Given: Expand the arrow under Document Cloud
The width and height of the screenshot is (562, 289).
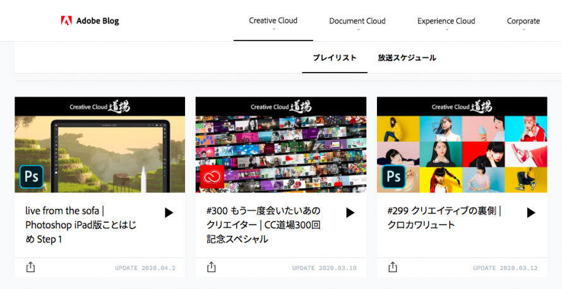Looking at the screenshot, I should point(358,30).
